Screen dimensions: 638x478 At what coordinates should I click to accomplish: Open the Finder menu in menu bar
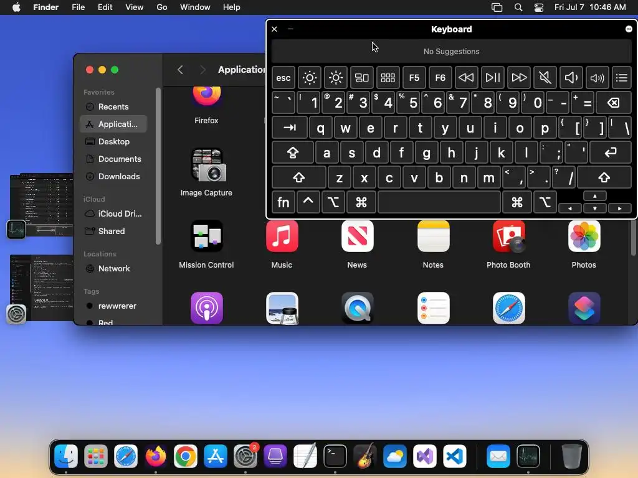pos(46,7)
